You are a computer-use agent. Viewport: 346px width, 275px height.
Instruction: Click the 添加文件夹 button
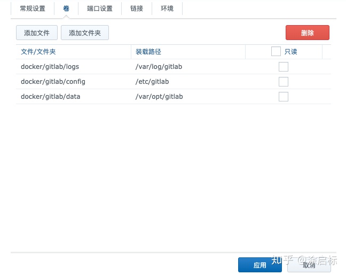point(85,33)
